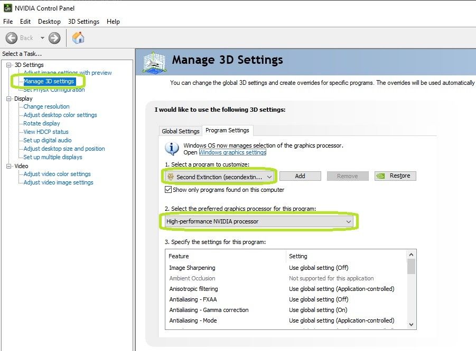Open Adjust desktop color settings
Screen dimensions: 476x351
(60, 115)
